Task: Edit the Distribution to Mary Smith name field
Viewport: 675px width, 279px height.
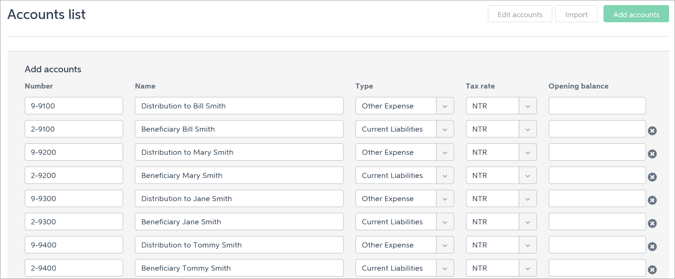Action: coord(239,152)
